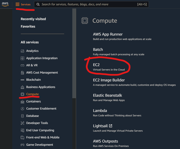Open the EC2 service
The width and height of the screenshot is (180, 149).
(x=96, y=65)
